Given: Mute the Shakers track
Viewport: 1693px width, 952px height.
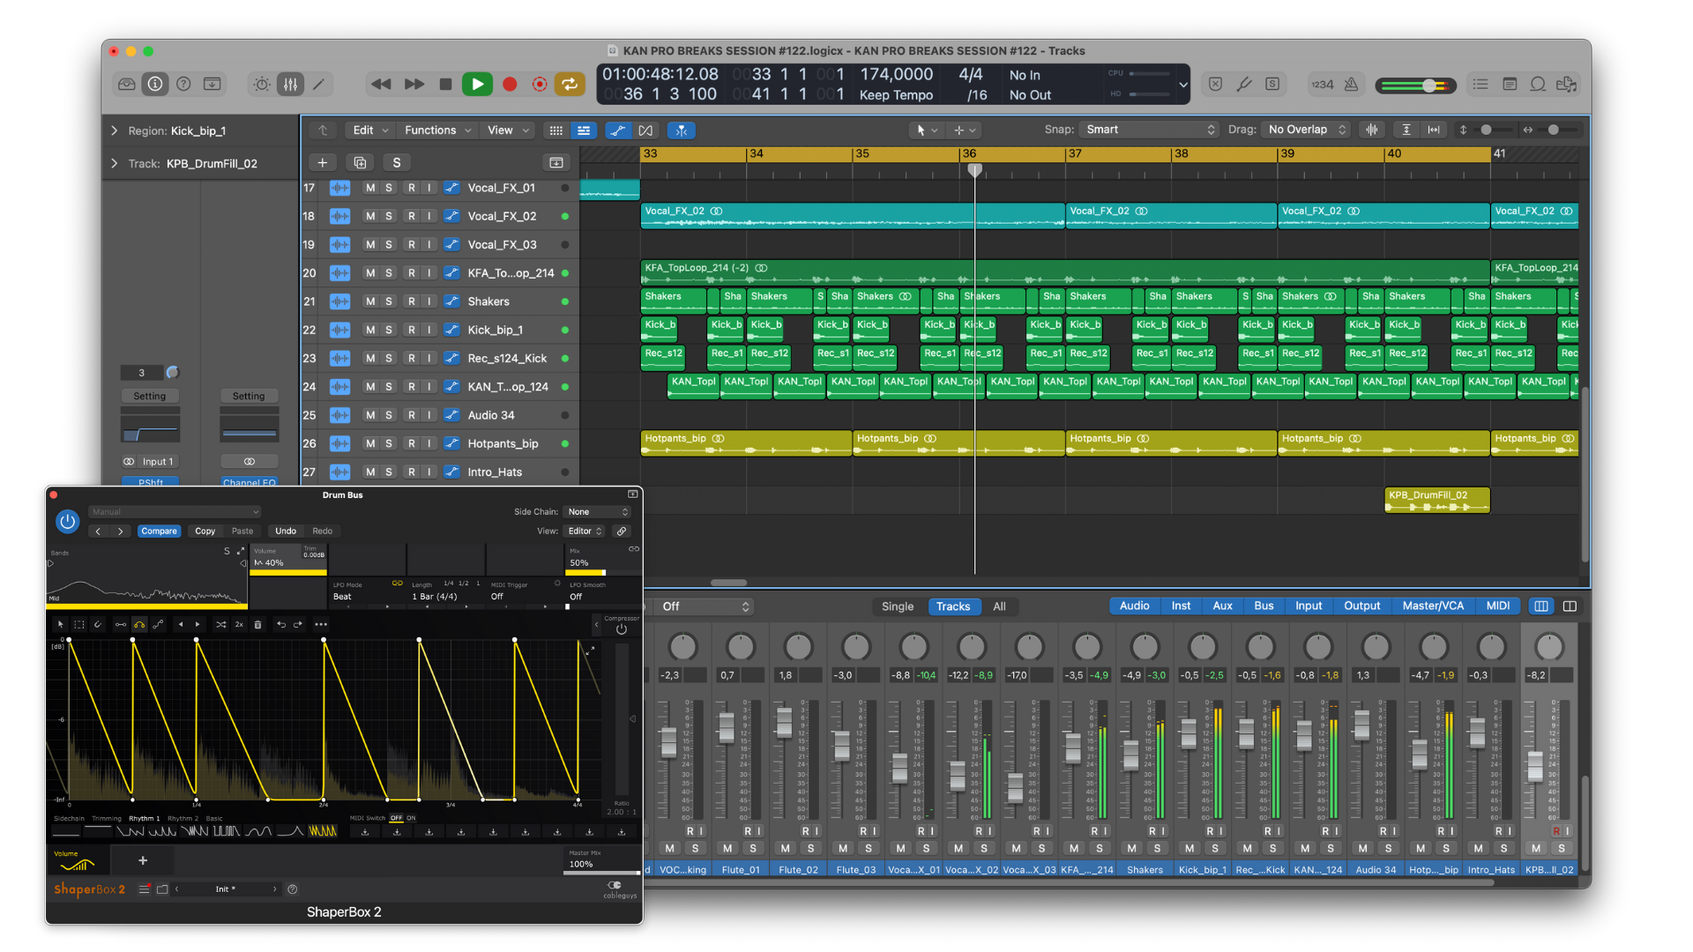Looking at the screenshot, I should (370, 301).
